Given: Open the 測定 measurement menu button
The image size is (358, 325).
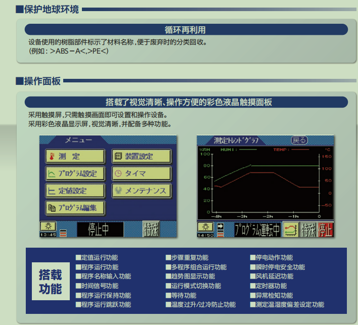Looking at the screenshot, I should [x=75, y=156].
